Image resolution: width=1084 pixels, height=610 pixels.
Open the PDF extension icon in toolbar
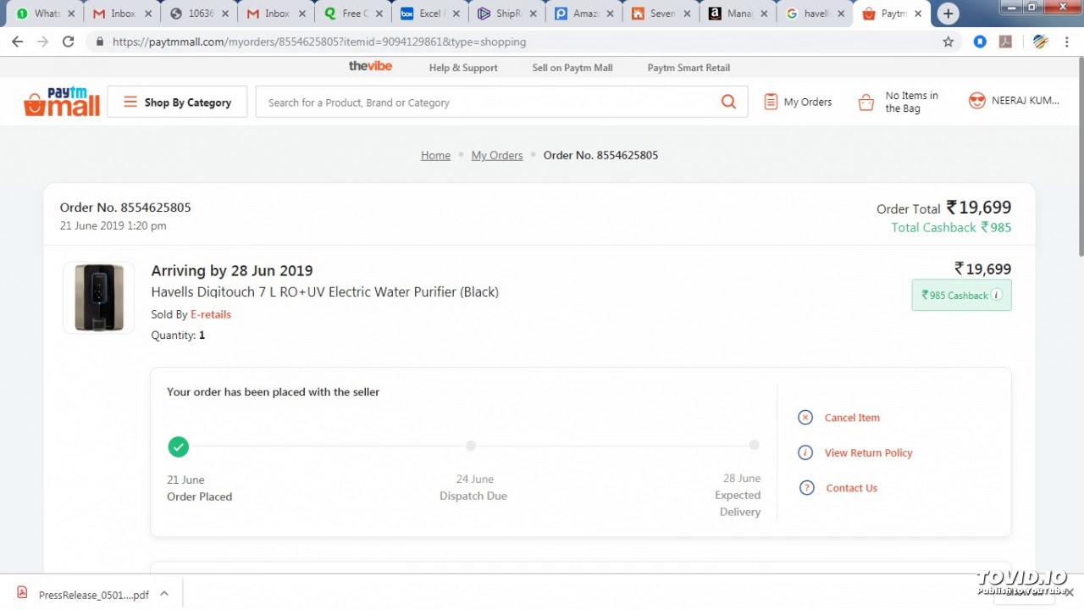coord(1005,42)
